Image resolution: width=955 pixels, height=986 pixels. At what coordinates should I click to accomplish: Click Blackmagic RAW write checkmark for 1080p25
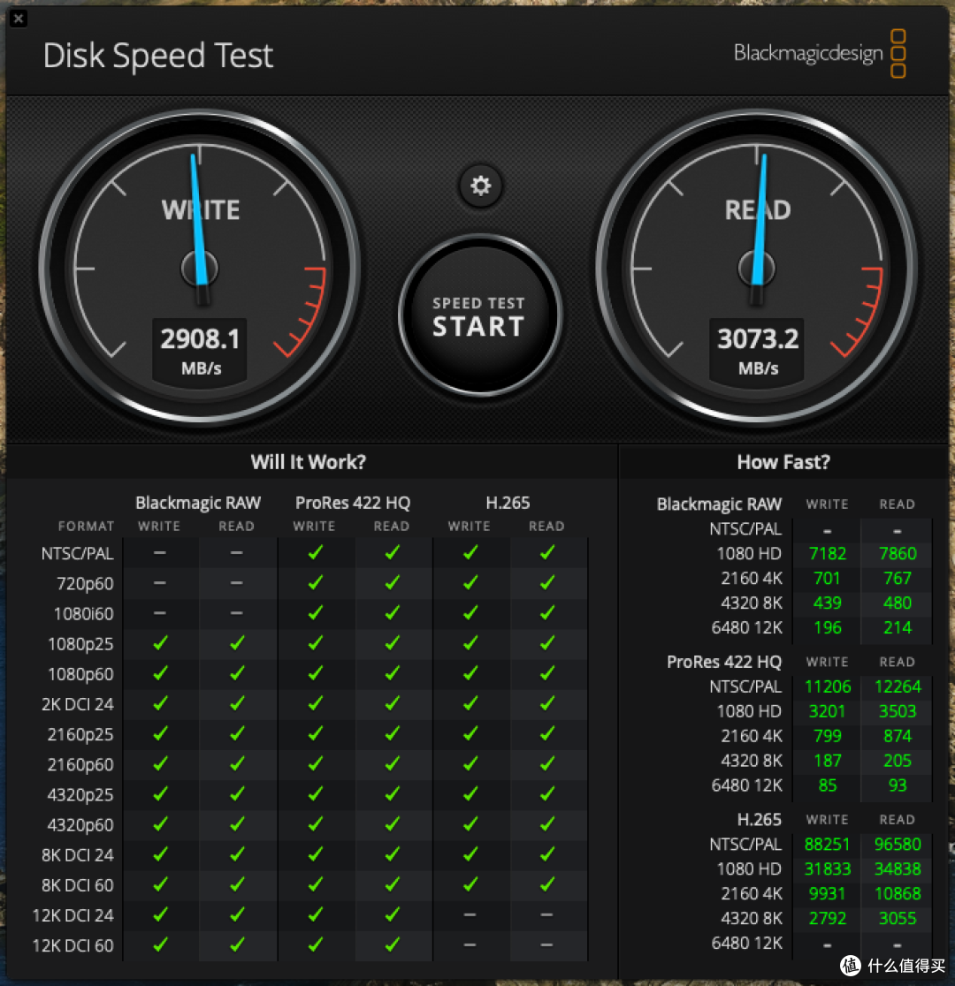click(x=161, y=643)
